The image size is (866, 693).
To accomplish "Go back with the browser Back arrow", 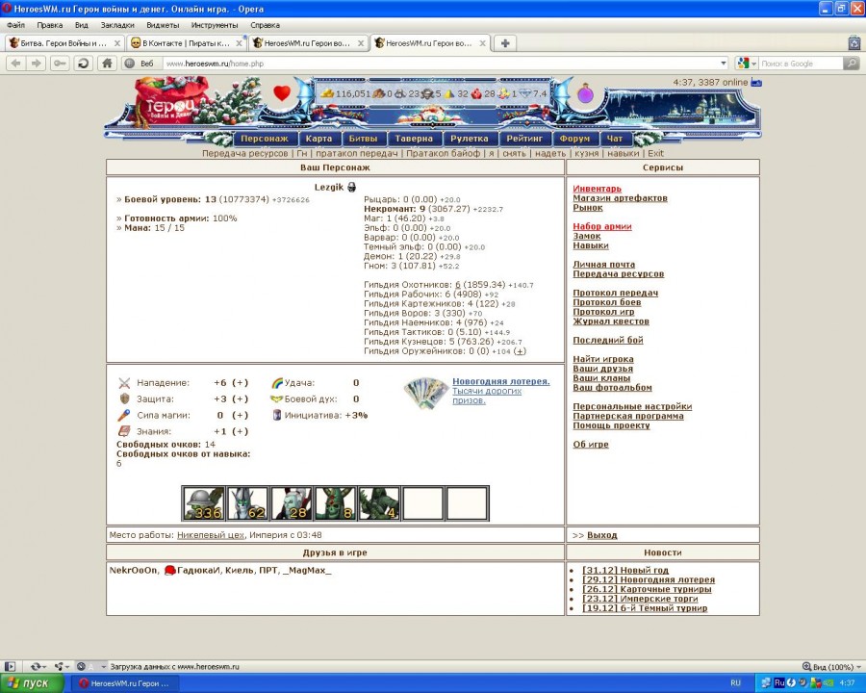I will coord(16,64).
